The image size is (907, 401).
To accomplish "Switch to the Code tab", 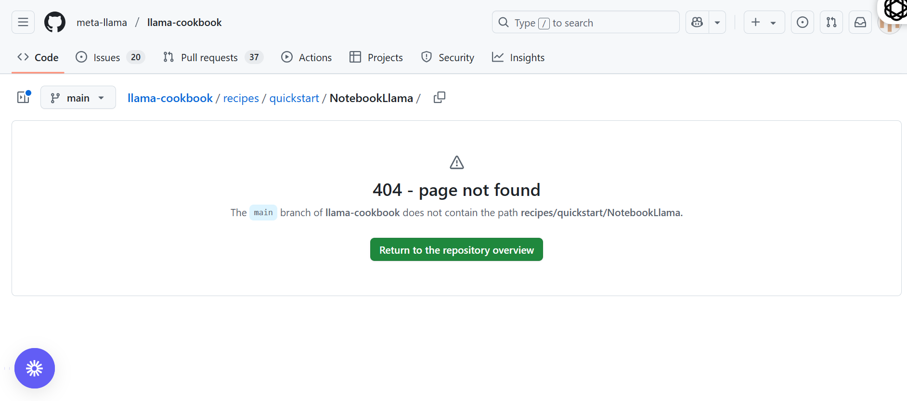I will click(38, 57).
